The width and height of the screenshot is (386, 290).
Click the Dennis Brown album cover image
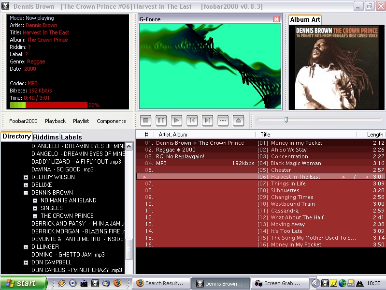click(336, 67)
